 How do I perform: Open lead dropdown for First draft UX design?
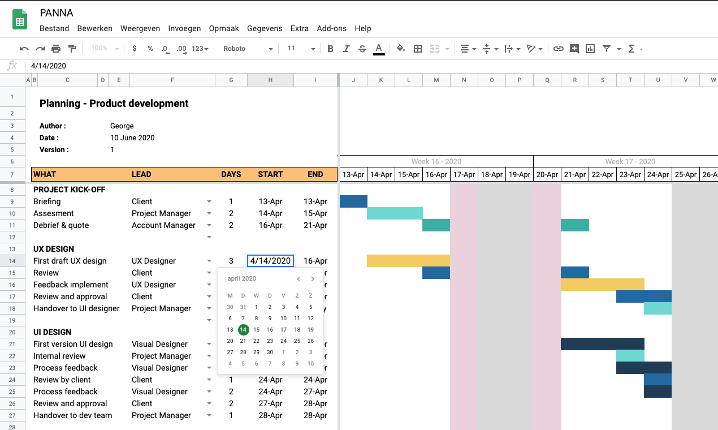209,261
